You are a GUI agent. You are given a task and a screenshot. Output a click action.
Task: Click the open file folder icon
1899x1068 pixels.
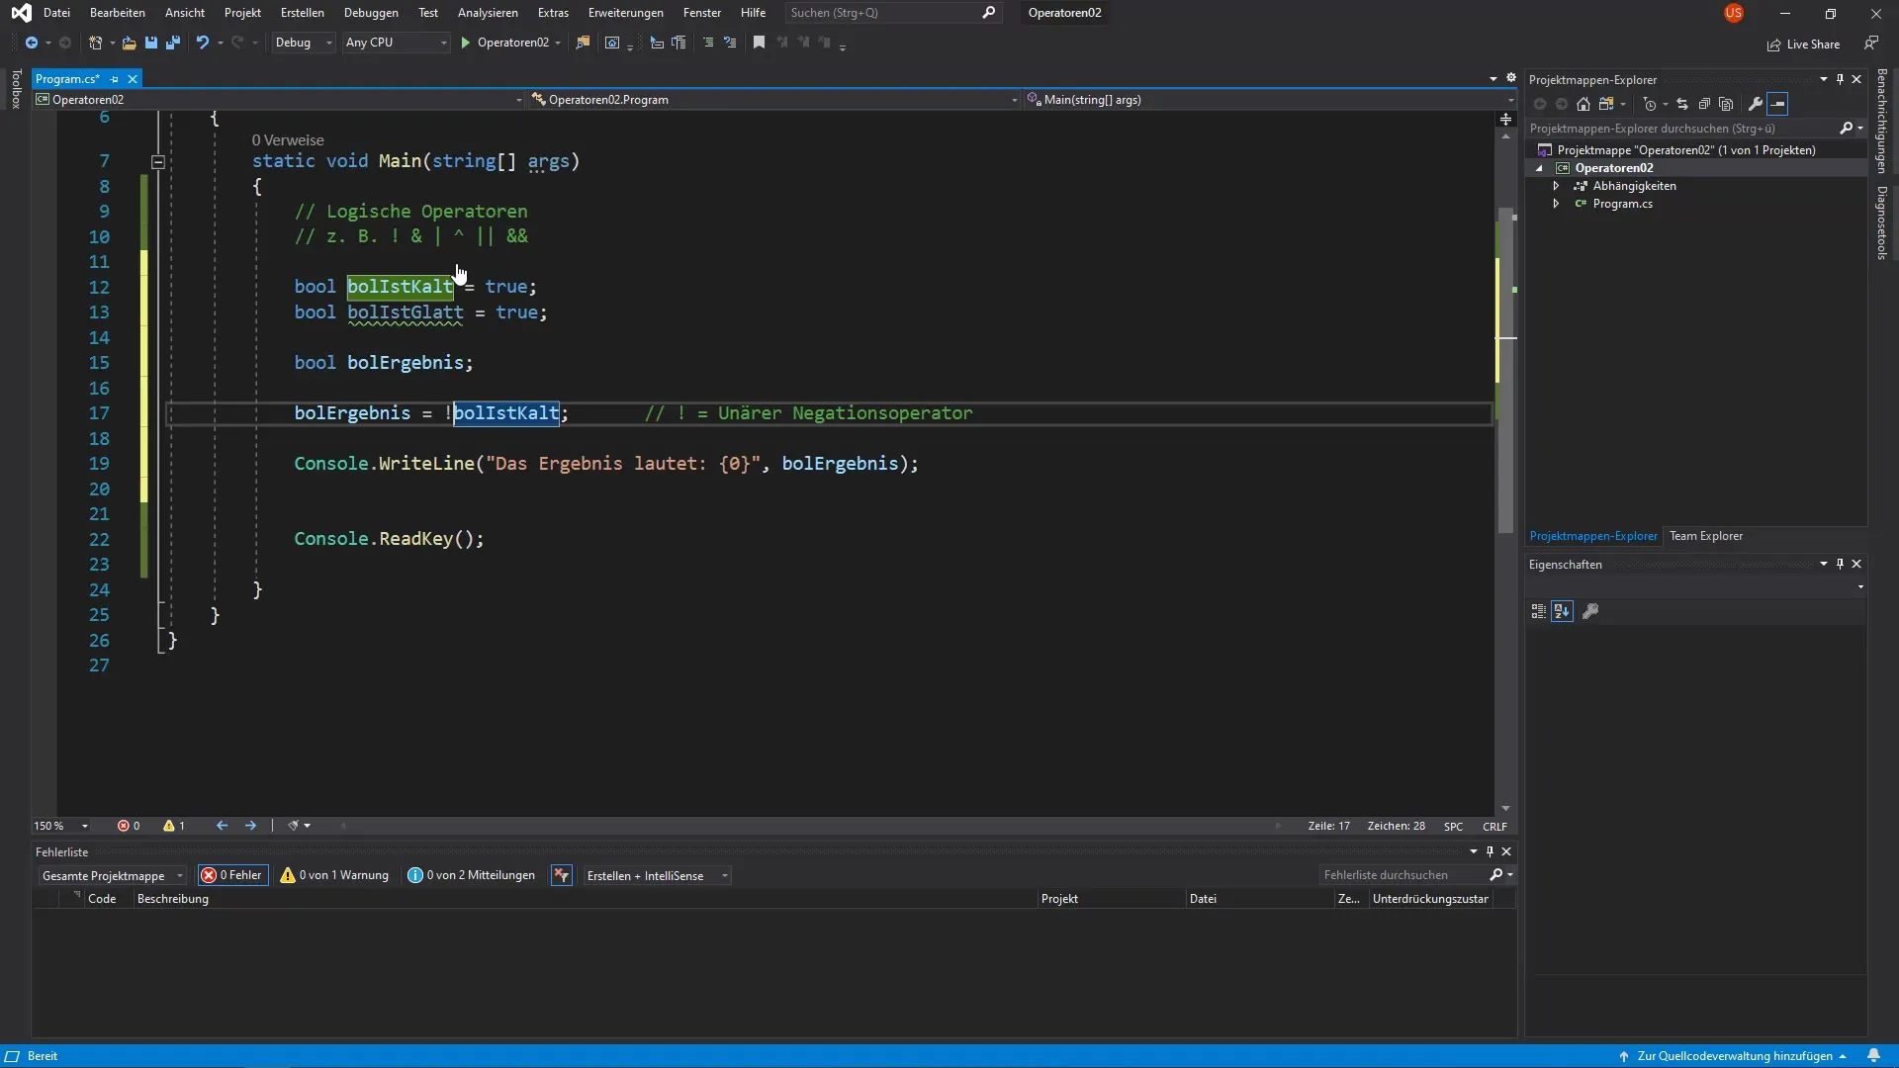(x=129, y=43)
